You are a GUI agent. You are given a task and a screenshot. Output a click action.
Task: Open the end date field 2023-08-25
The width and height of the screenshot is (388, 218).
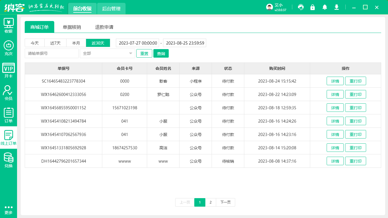point(185,43)
